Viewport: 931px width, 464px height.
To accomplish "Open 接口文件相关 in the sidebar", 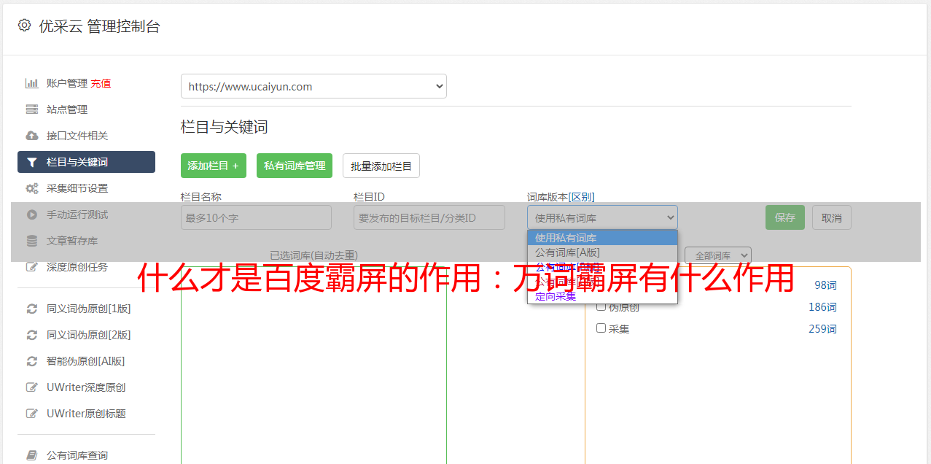I will (77, 136).
